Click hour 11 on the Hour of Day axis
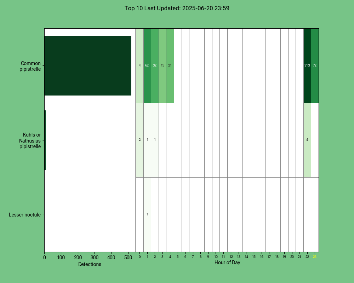 coord(223,257)
